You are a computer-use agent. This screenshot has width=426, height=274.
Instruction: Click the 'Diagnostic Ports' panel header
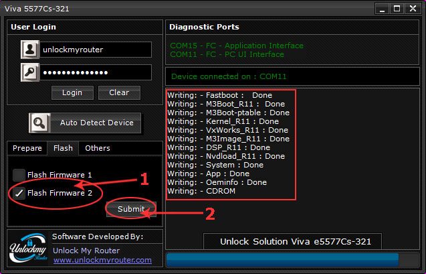[205, 27]
